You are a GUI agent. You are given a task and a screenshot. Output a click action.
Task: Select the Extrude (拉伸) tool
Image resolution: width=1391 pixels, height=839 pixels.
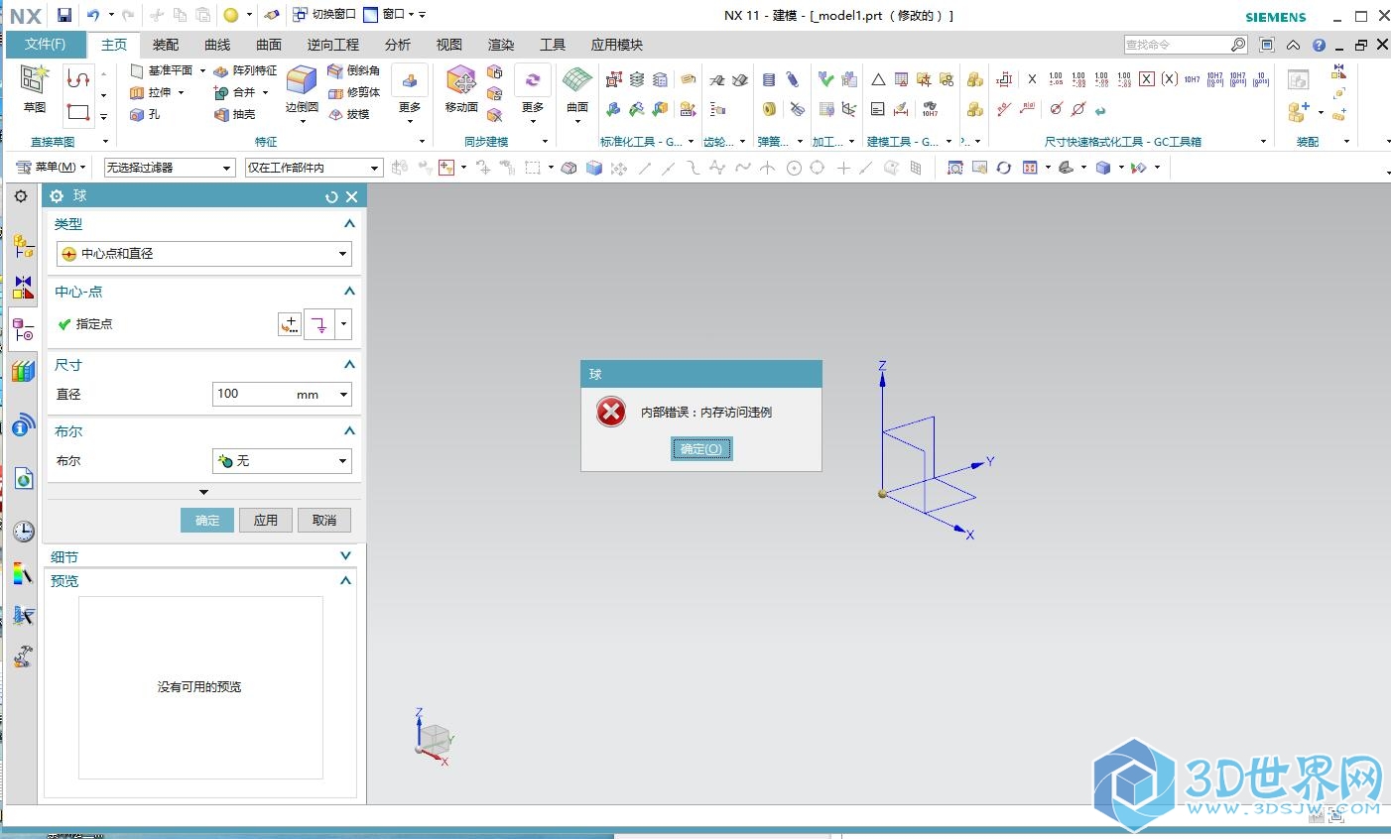point(151,92)
